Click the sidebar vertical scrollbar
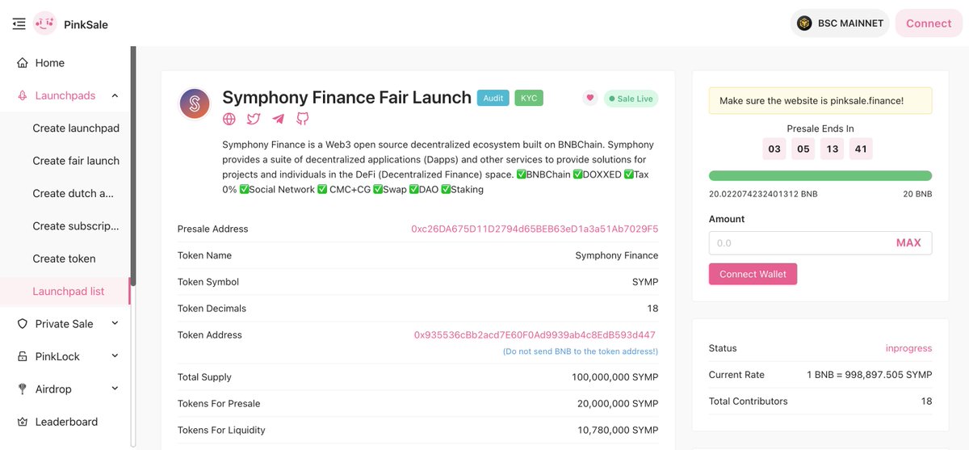Screen dimensions: 969x450 tap(133, 166)
